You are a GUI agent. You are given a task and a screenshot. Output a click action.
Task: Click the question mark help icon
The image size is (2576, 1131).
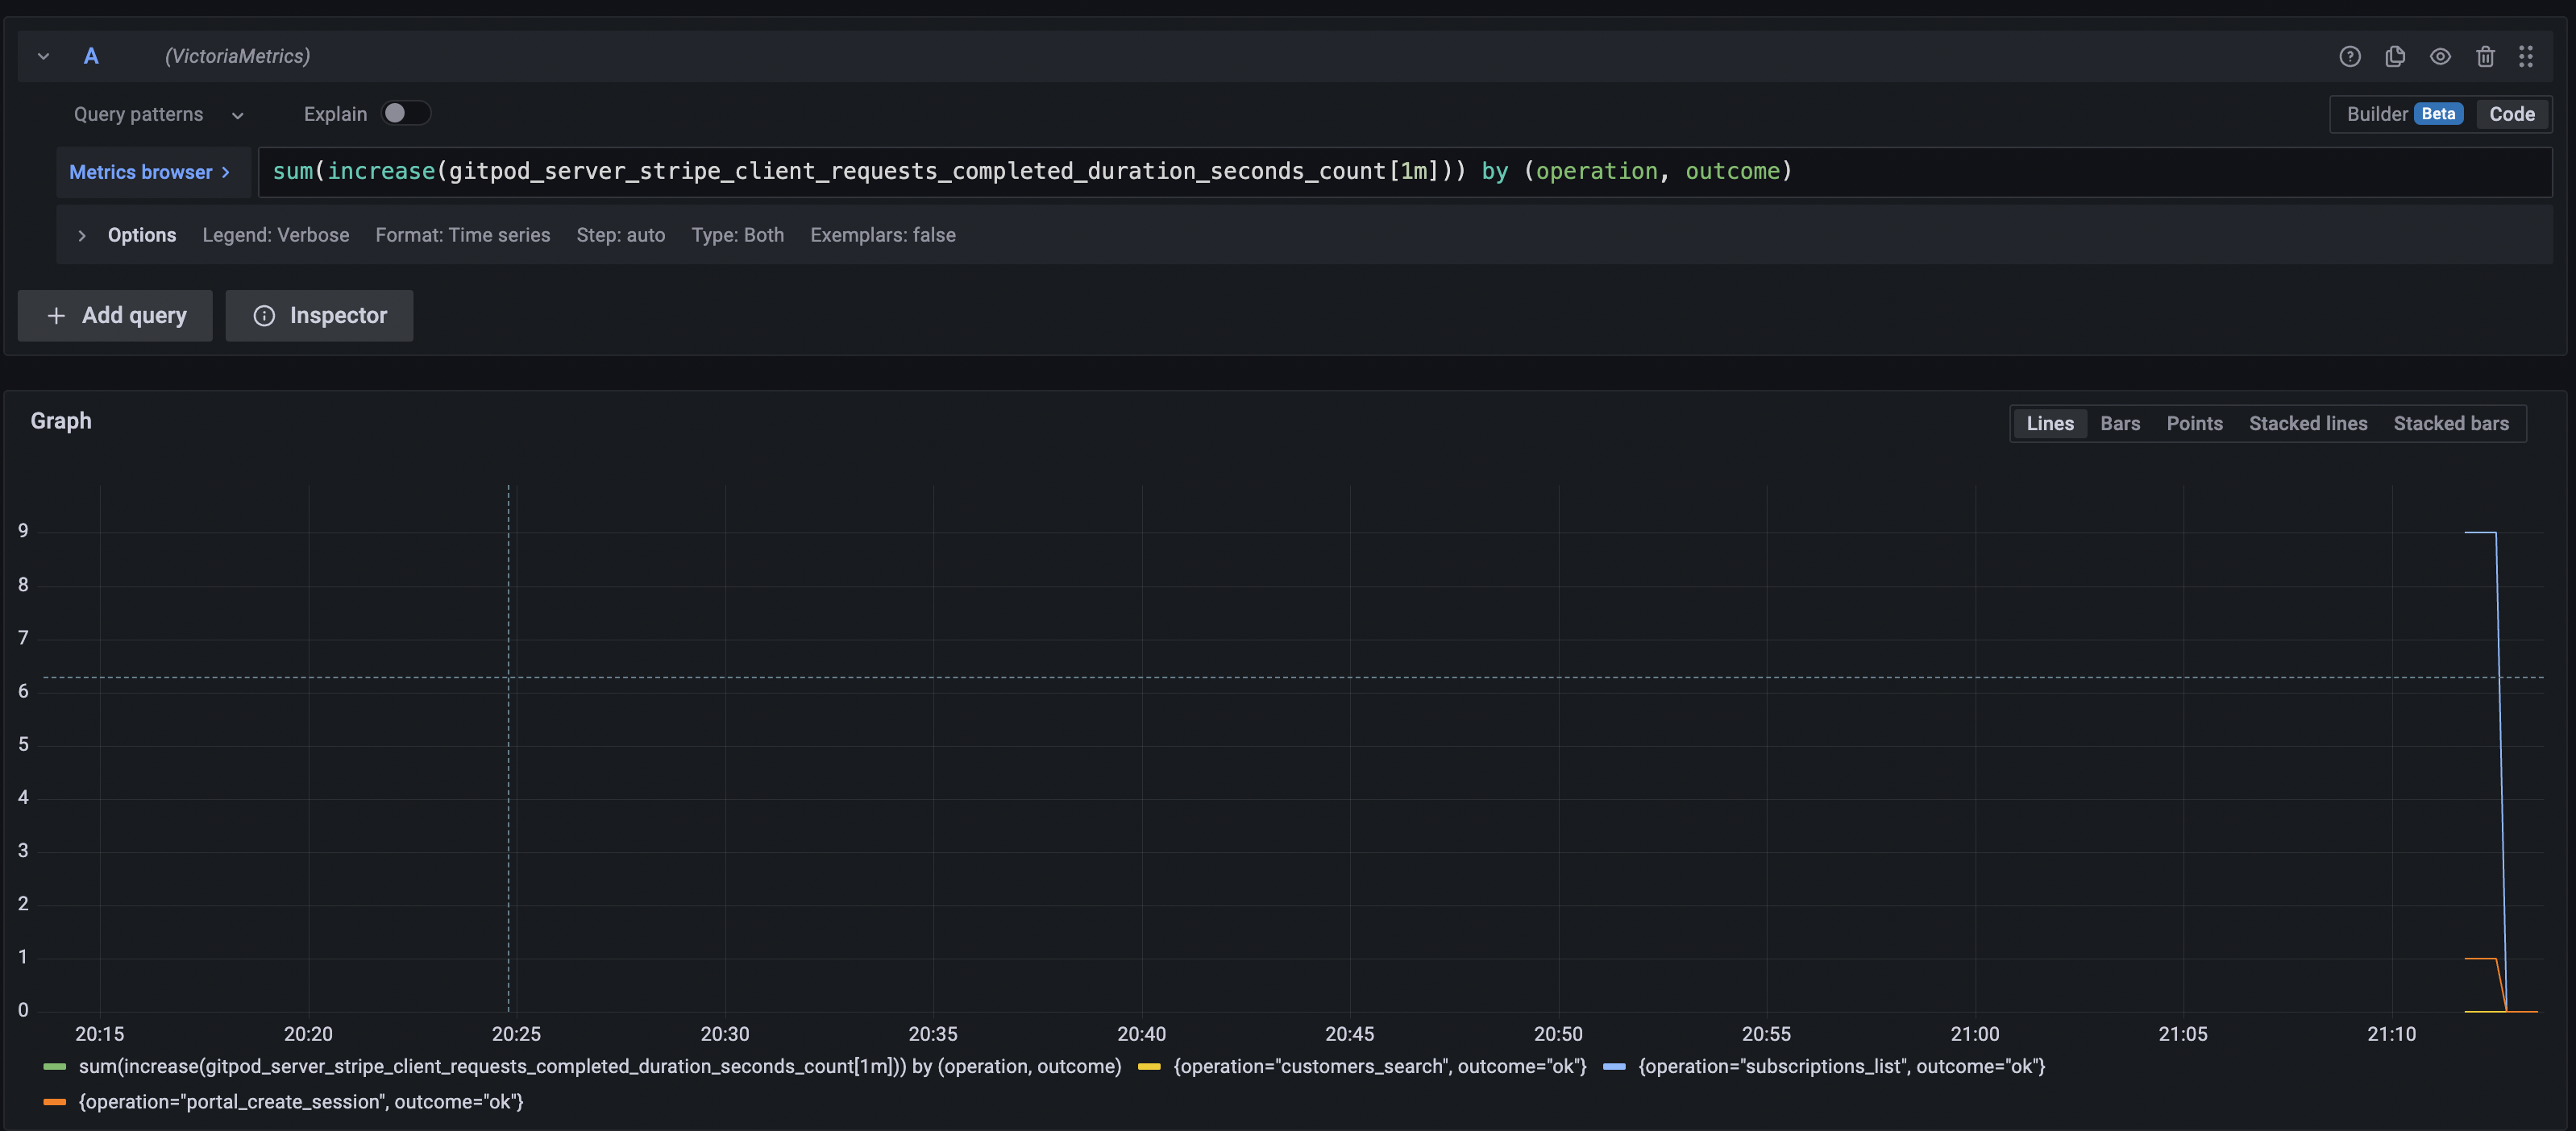click(2350, 56)
